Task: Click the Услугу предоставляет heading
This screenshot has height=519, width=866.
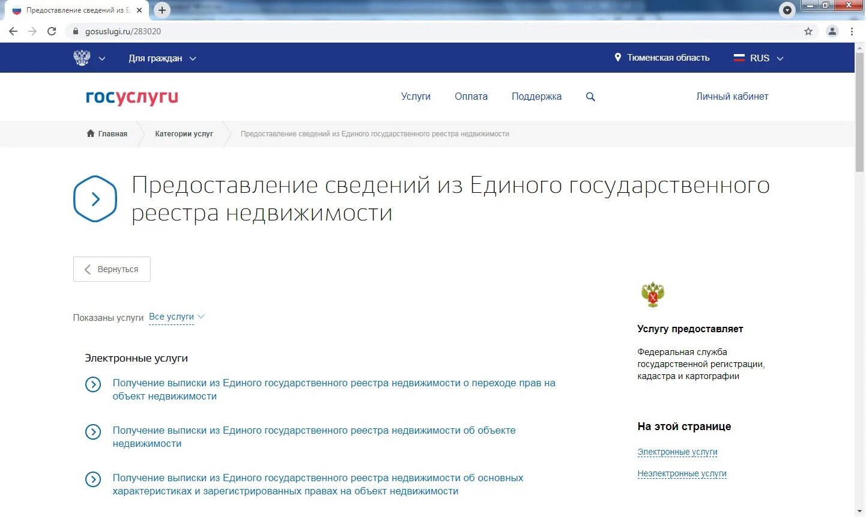Action: point(690,329)
